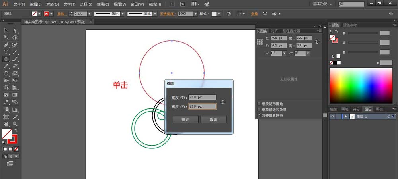Open the 样式 graphic style dropdown
Image resolution: width=398 pixels, height=179 pixels.
click(219, 14)
